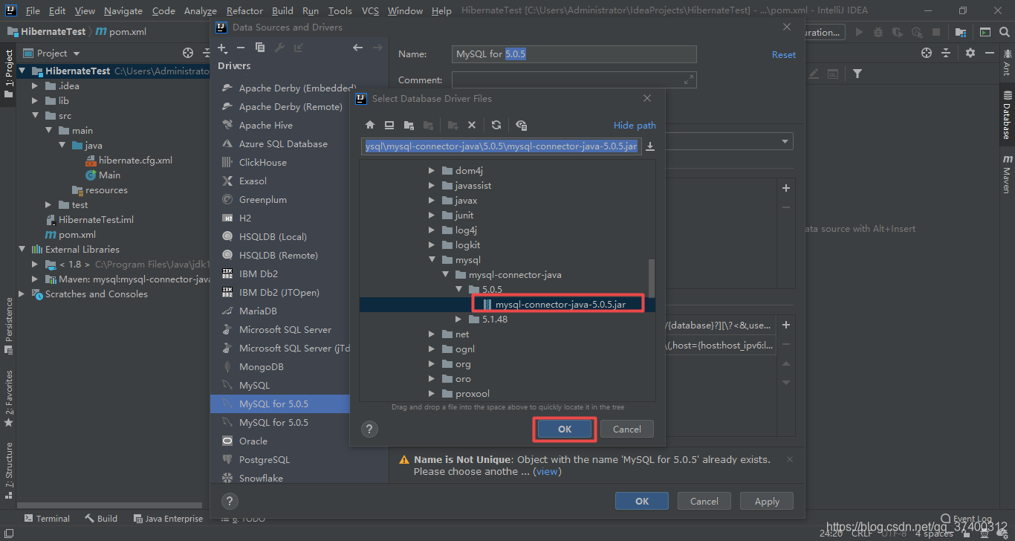
Task: Click Apply in Data Sources and Drivers
Action: [x=767, y=501]
